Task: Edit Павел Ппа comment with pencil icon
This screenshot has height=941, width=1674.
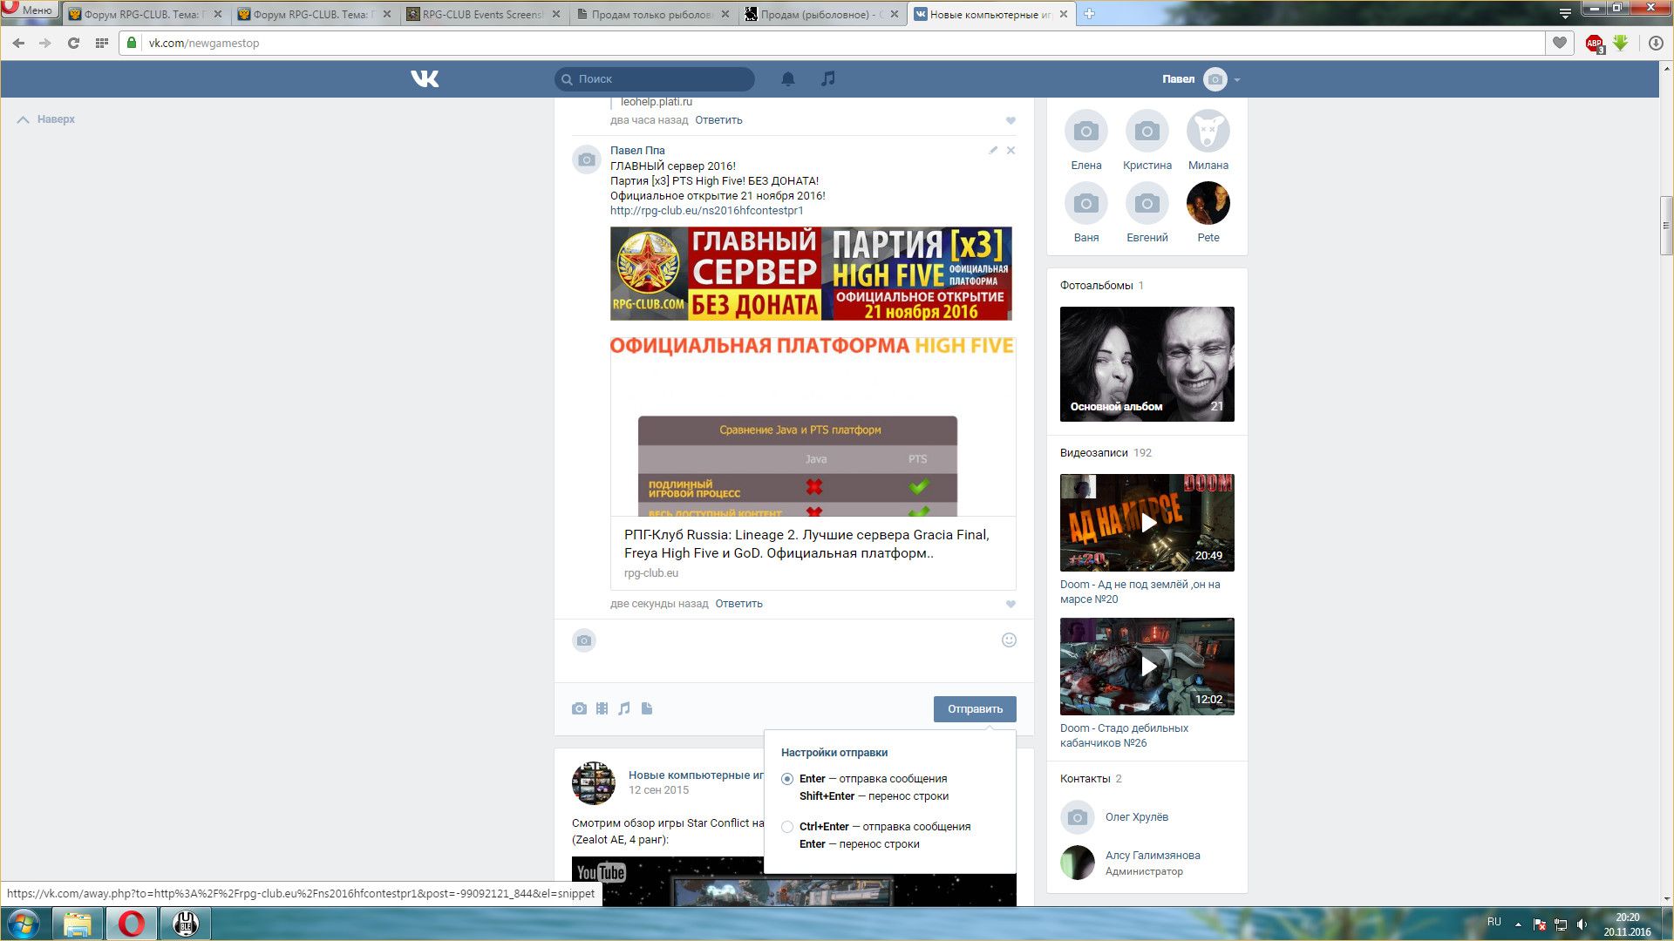Action: (x=992, y=151)
